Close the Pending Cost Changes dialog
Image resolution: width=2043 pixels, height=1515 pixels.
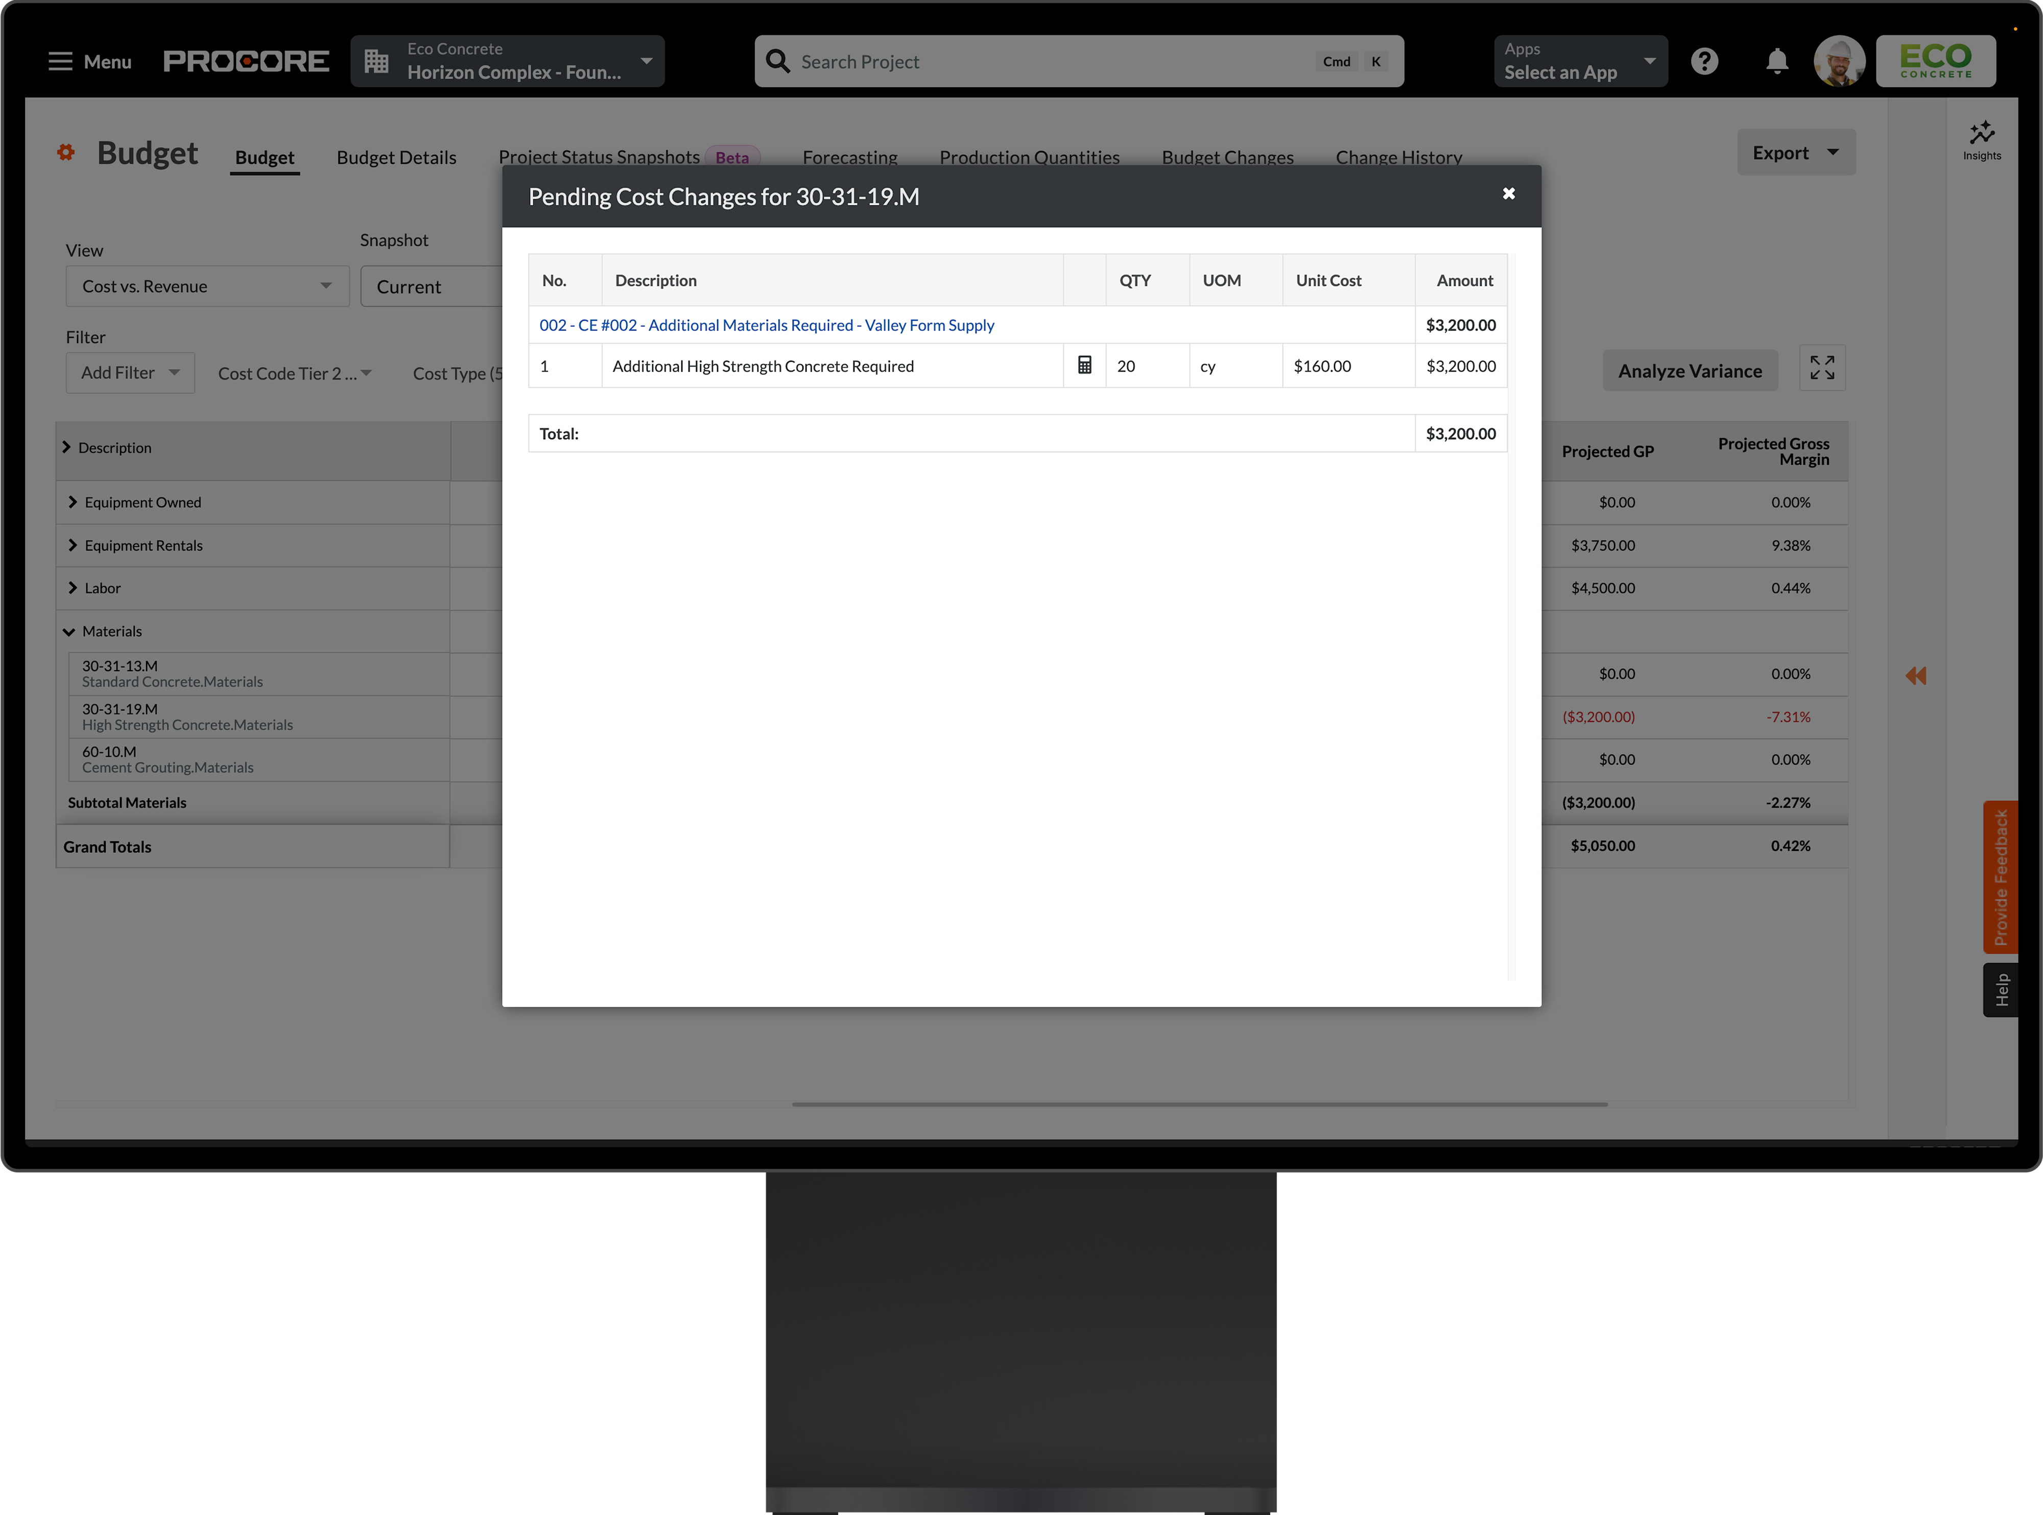[x=1508, y=194]
